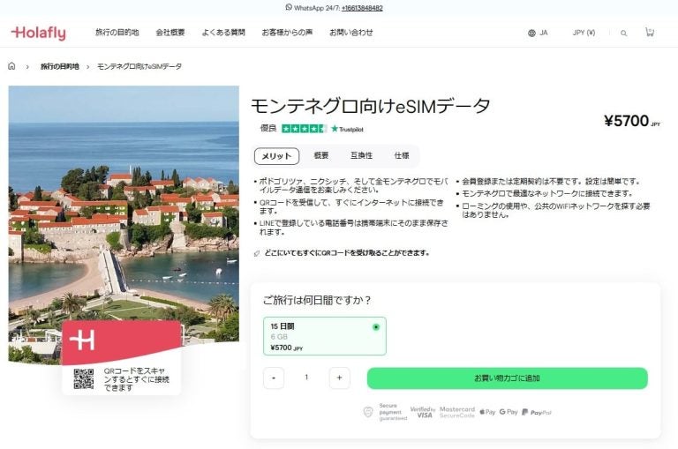Image resolution: width=678 pixels, height=449 pixels.
Task: Click the ¥5700 price at top right
Action: [x=632, y=121]
